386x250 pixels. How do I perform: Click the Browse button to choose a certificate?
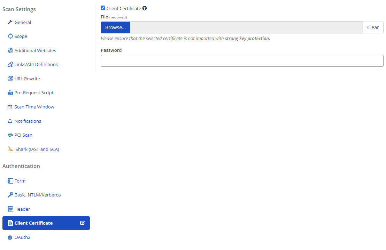point(115,27)
